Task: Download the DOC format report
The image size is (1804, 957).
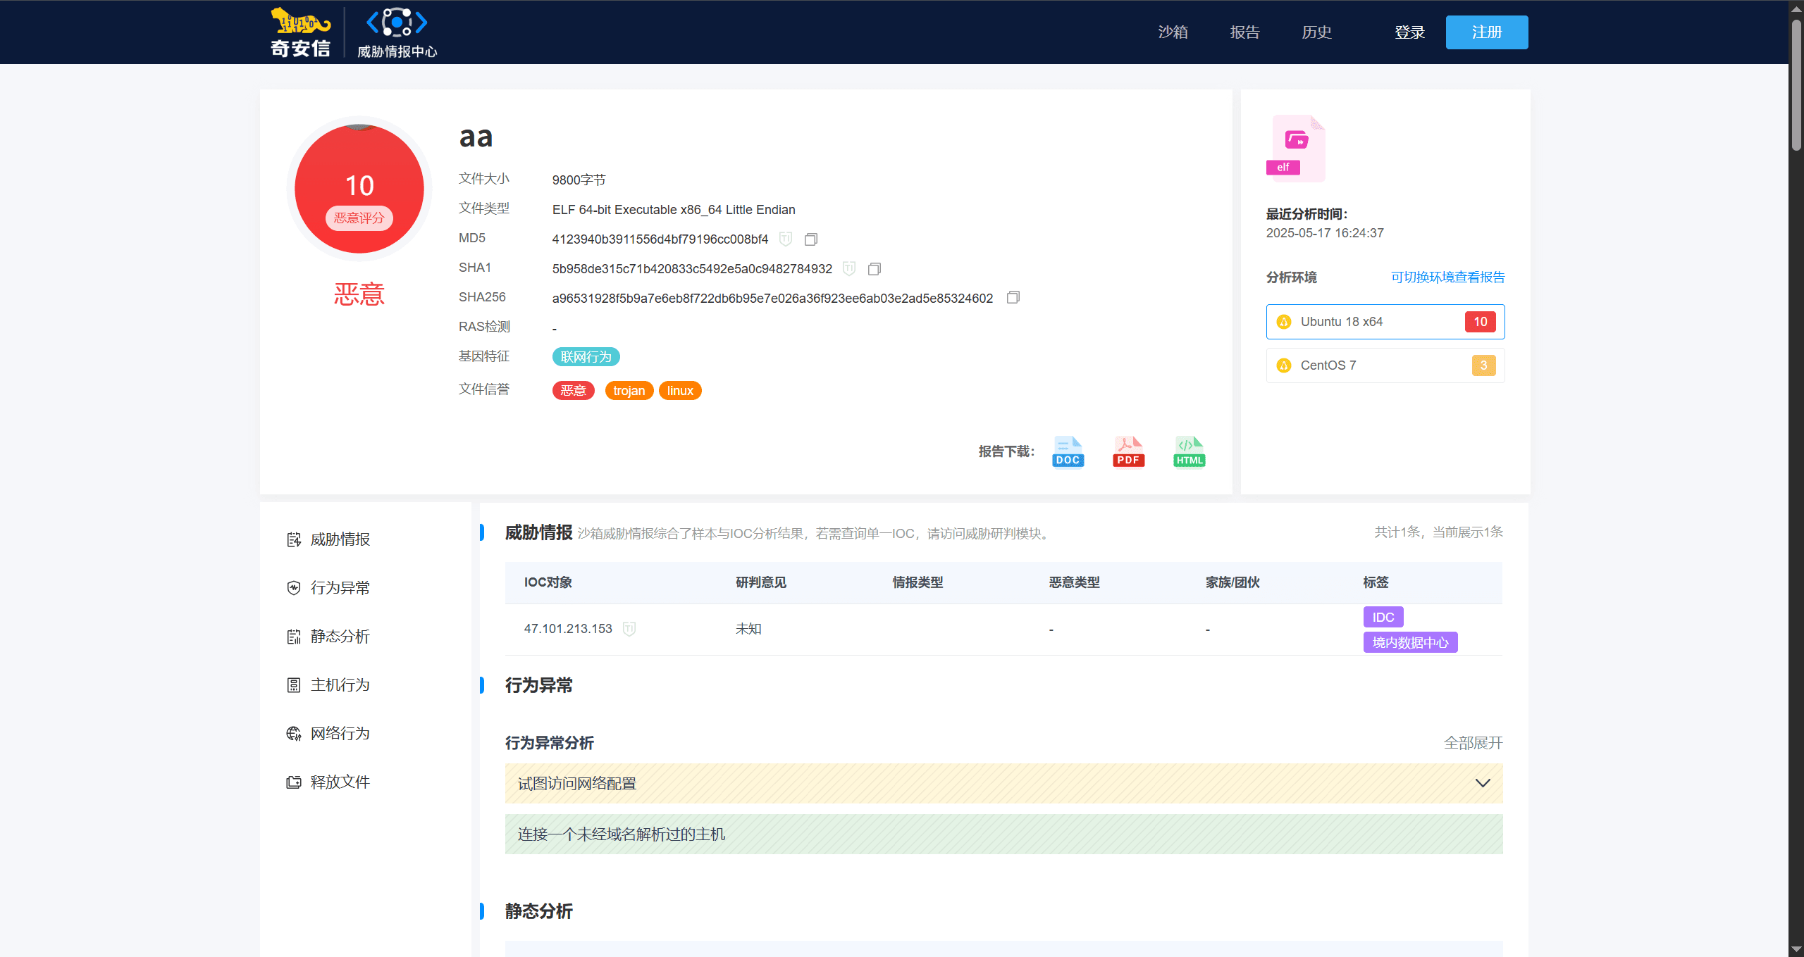Action: coord(1068,451)
